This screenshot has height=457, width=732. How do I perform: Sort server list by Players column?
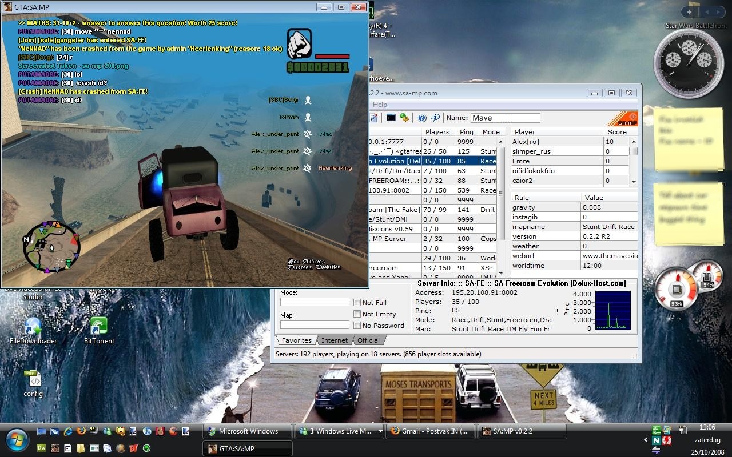tap(439, 132)
